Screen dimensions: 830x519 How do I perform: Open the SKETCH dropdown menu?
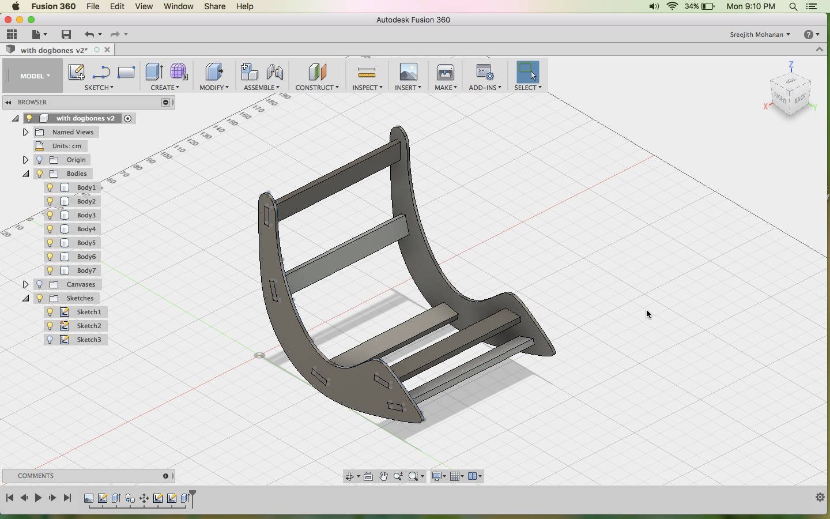99,88
